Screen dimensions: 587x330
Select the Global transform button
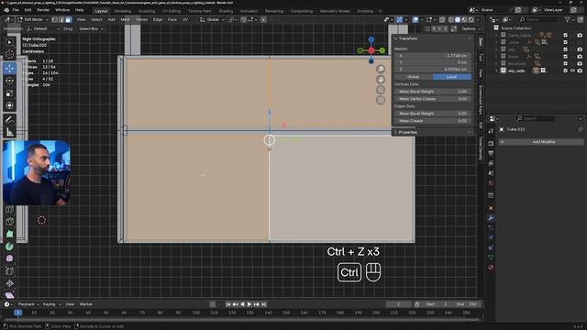[414, 77]
